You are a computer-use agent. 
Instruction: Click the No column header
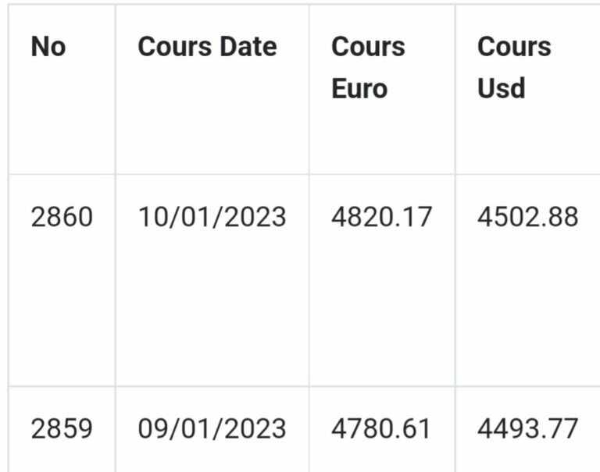[x=48, y=47]
